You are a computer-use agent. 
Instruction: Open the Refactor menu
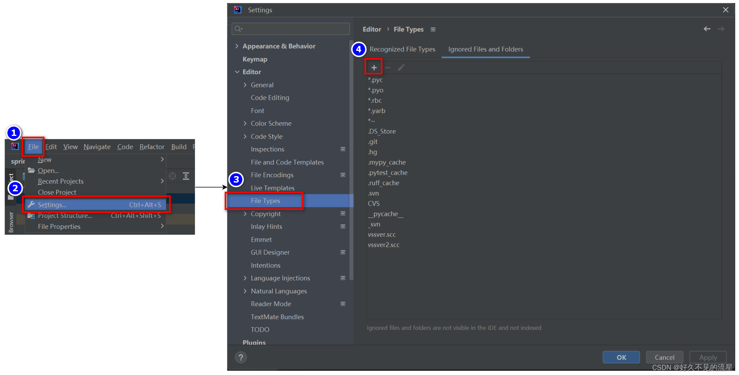tap(152, 147)
